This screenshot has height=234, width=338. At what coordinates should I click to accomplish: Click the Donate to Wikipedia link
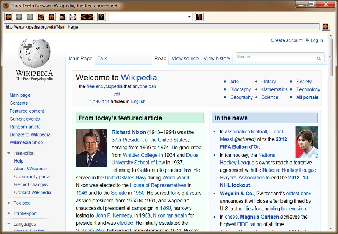click(30, 134)
